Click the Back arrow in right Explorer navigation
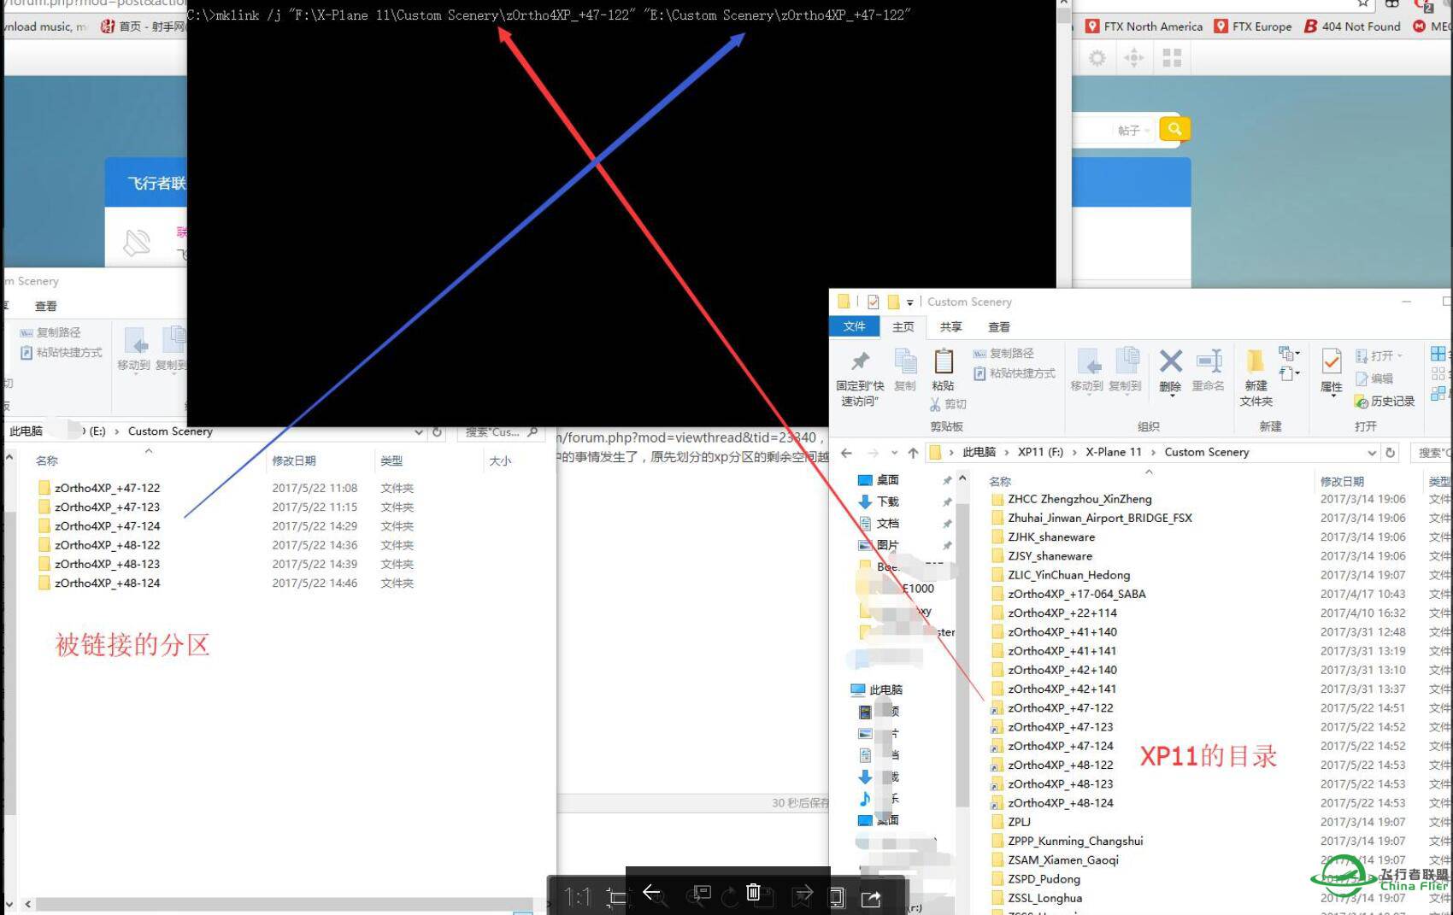 [846, 453]
